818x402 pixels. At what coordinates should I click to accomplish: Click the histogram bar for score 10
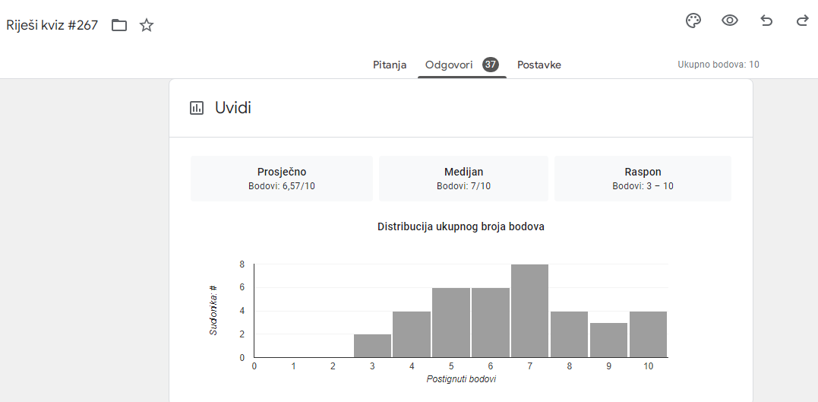(648, 334)
